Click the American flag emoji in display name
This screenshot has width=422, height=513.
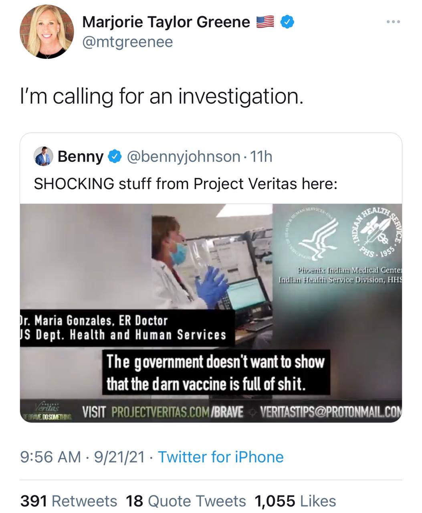[265, 22]
